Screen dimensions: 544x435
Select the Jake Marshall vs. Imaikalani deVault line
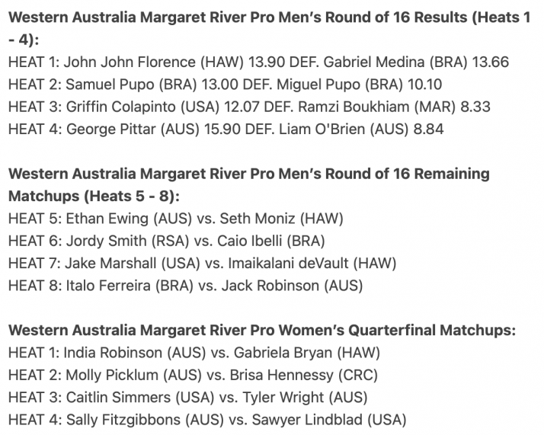pyautogui.click(x=202, y=263)
